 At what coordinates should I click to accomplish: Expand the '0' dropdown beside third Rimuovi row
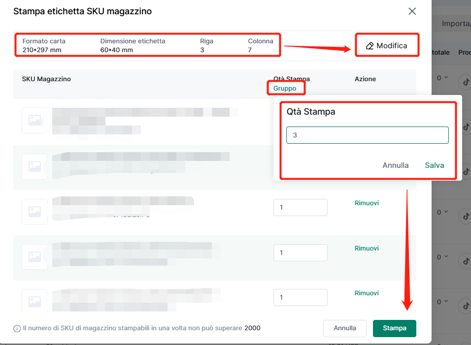click(x=446, y=212)
